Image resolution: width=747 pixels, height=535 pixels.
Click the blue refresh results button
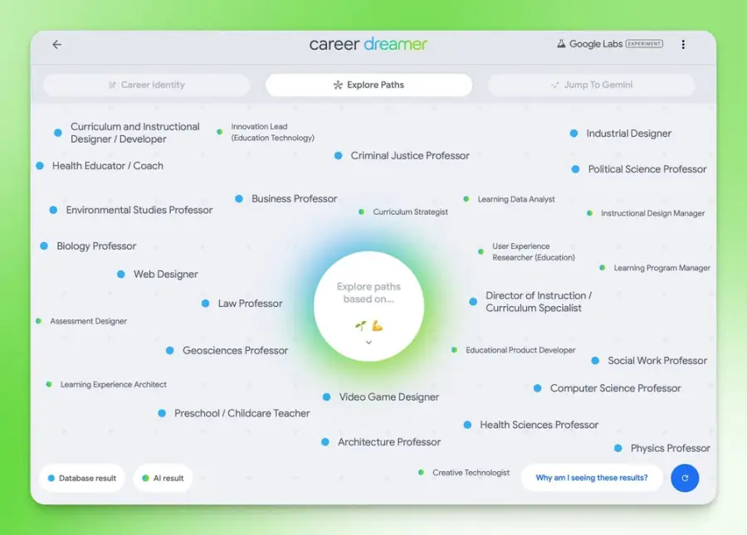(x=685, y=478)
